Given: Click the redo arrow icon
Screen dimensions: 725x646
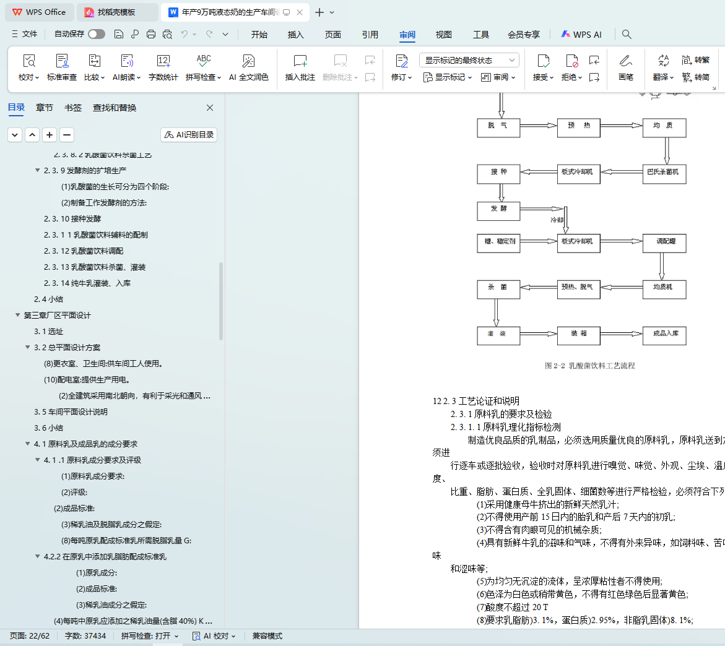Looking at the screenshot, I should 209,34.
